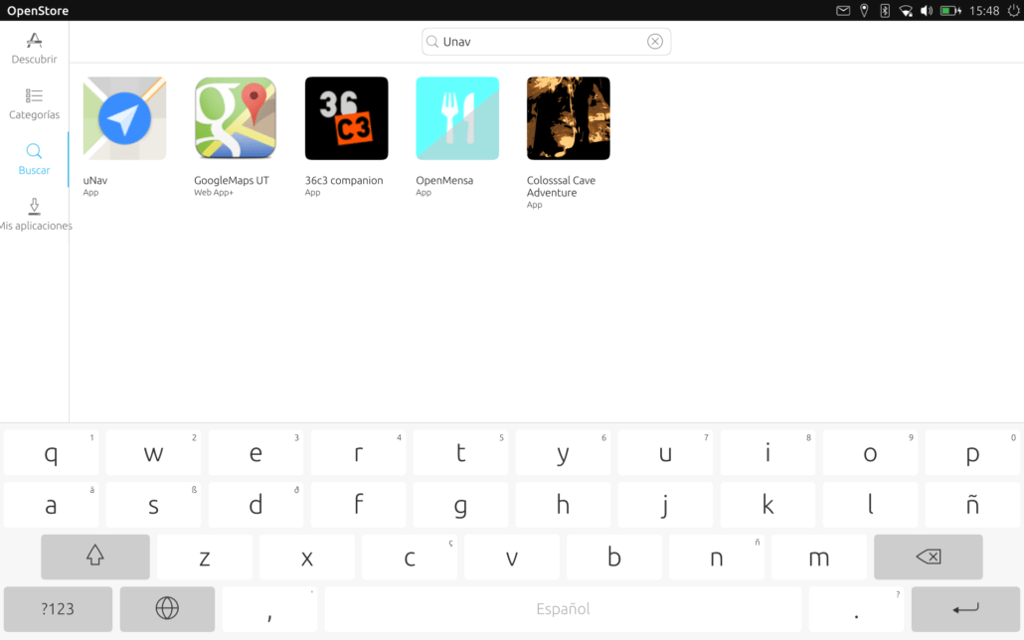Focus the Unav search input
This screenshot has width=1024, height=640.
[x=546, y=41]
